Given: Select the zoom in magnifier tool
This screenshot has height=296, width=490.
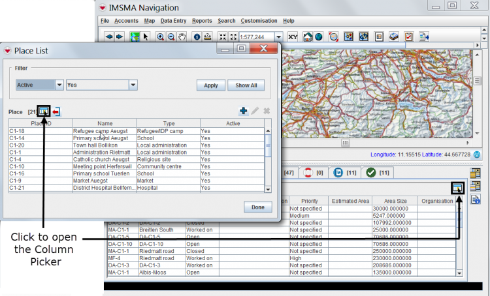Looking at the screenshot, I should click(x=160, y=37).
